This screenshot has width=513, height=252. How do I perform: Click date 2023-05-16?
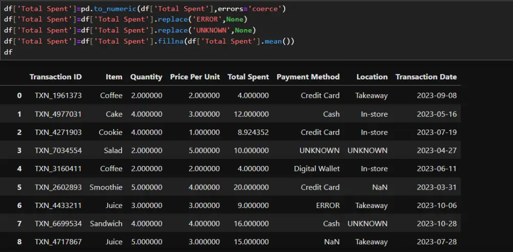437,114
